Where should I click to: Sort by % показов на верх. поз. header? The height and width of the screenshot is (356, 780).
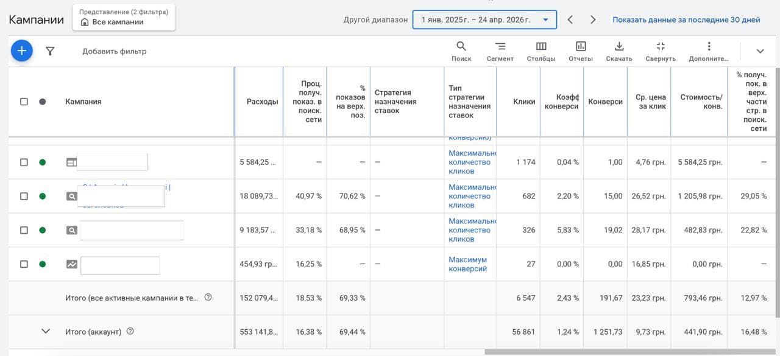coord(350,102)
